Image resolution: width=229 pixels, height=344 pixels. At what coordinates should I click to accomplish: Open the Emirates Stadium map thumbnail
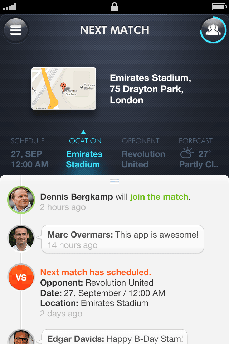64,88
